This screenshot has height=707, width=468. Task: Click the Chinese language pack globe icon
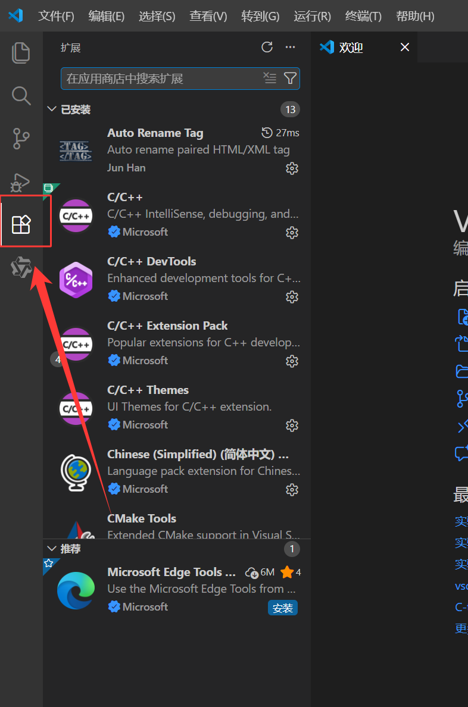(76, 472)
